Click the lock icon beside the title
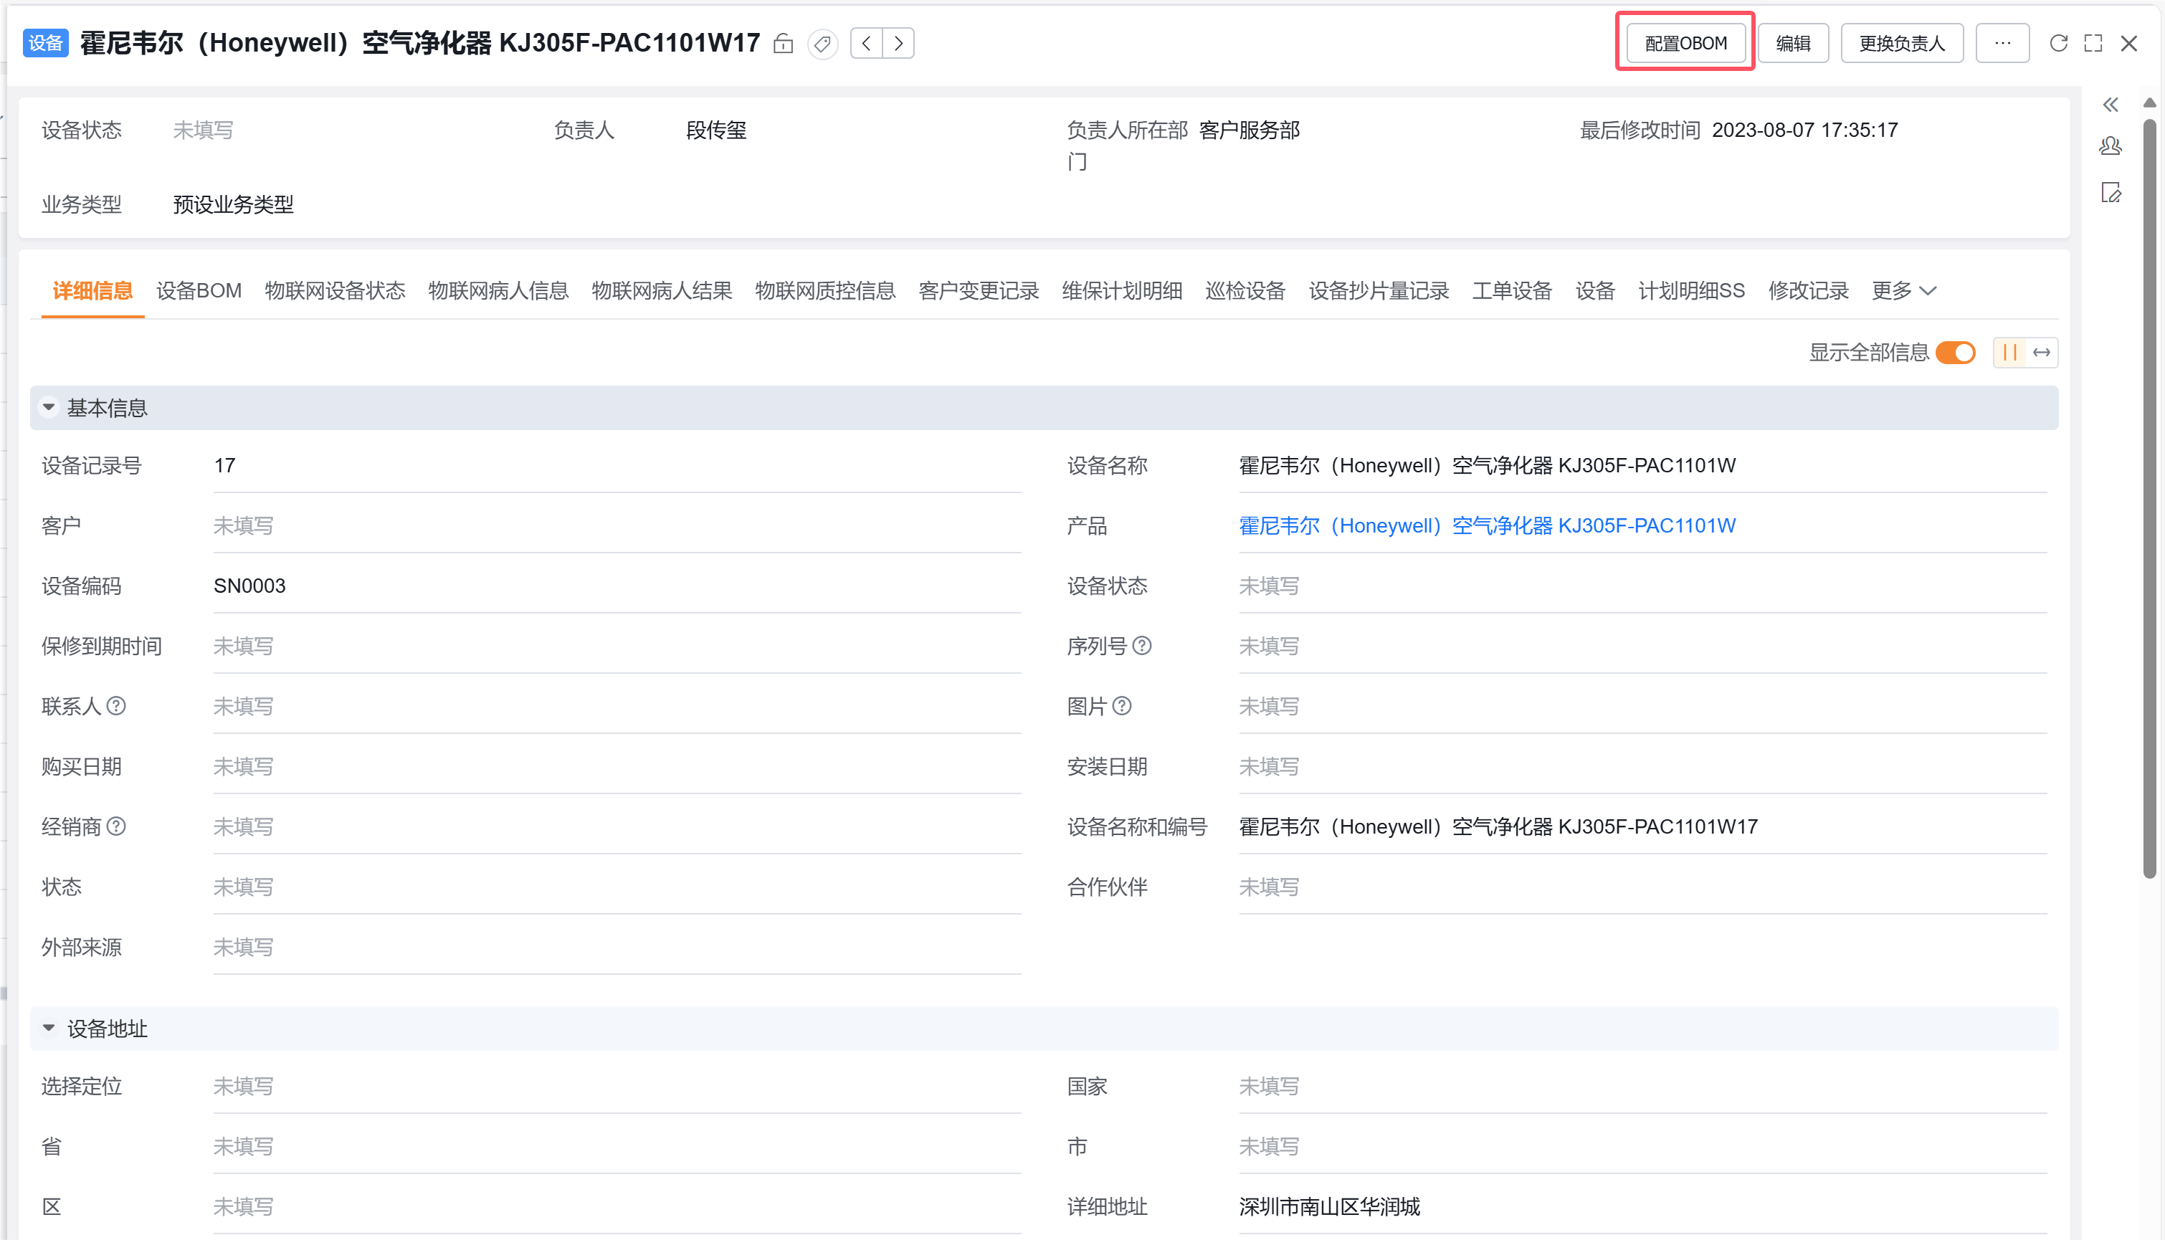Image resolution: width=2165 pixels, height=1240 pixels. coord(784,44)
